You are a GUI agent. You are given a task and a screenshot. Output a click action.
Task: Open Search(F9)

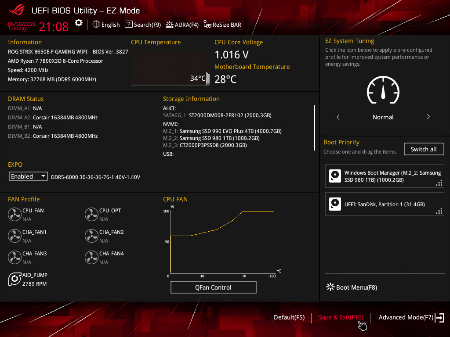143,25
